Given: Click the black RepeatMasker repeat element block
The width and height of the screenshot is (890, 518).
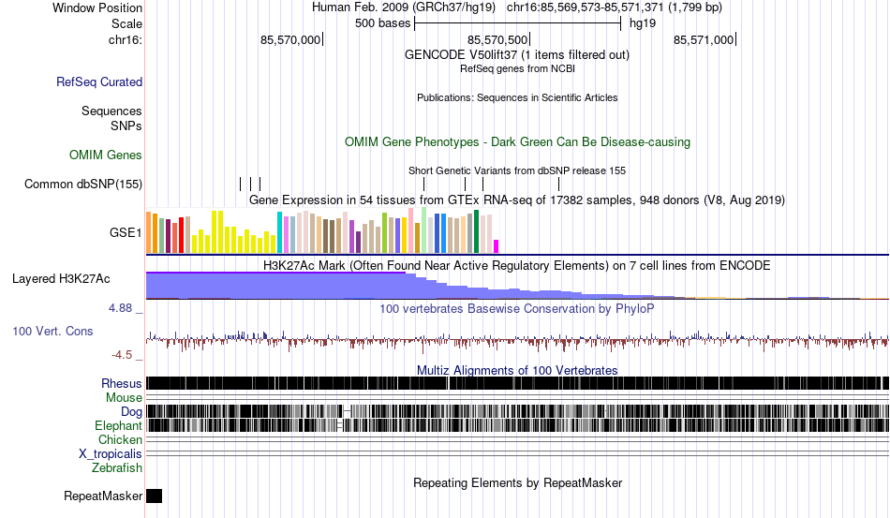Looking at the screenshot, I should click(154, 496).
